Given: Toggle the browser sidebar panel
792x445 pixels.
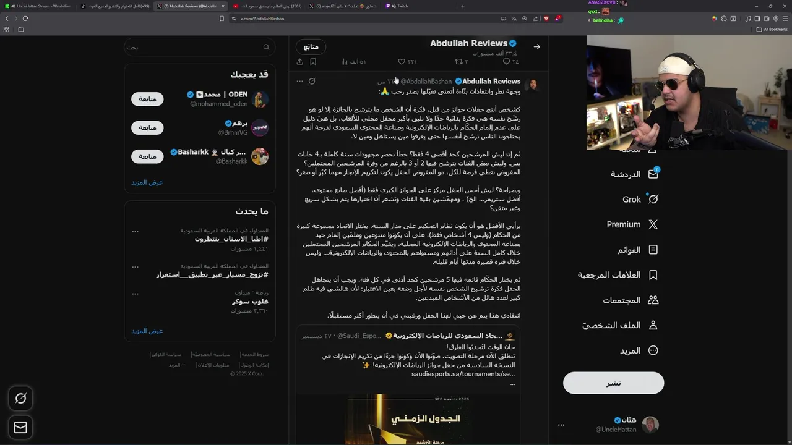Looking at the screenshot, I should pos(756,19).
